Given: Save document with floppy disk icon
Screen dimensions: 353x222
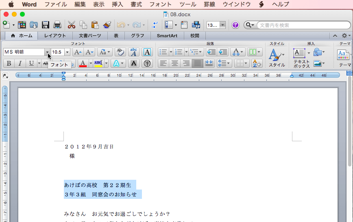Looking at the screenshot, I should pyautogui.click(x=46, y=25).
